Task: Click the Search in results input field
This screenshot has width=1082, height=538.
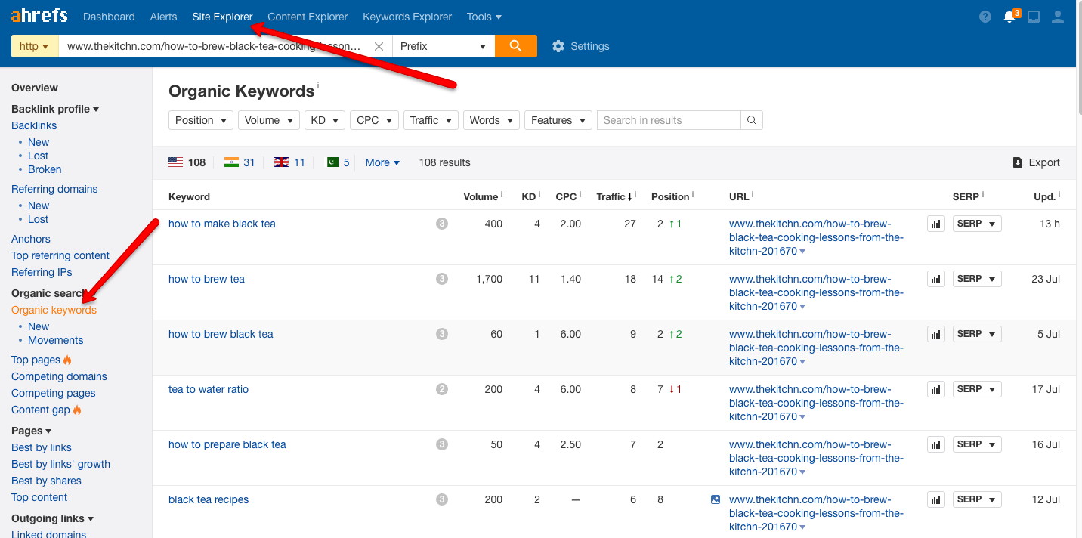Action: [669, 120]
